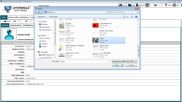Image resolution: width=182 pixels, height=102 pixels.
Task: Close the Open dialog
Action: pos(137,8)
